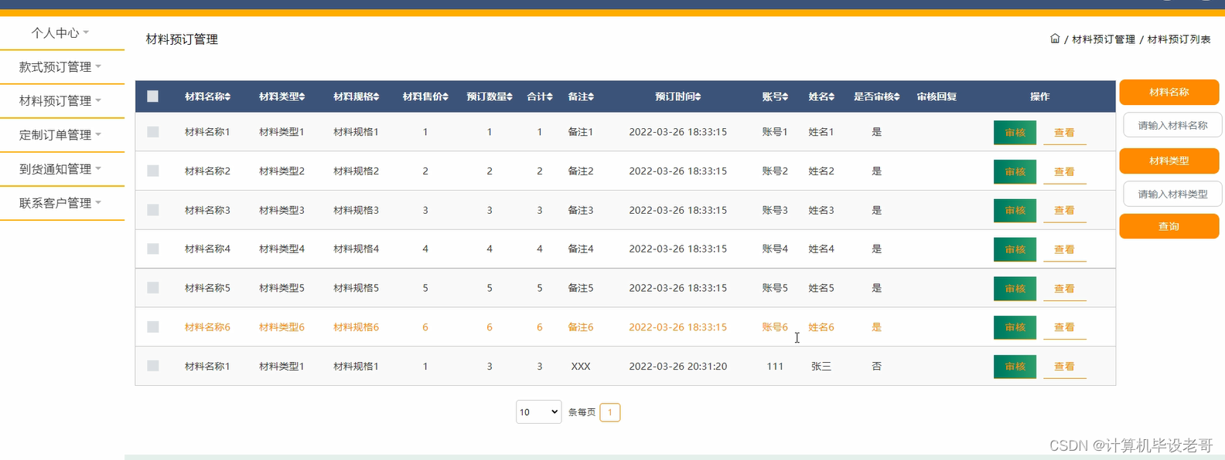
Task: Click 审核 button for 姓名1 row
Action: tap(1015, 133)
